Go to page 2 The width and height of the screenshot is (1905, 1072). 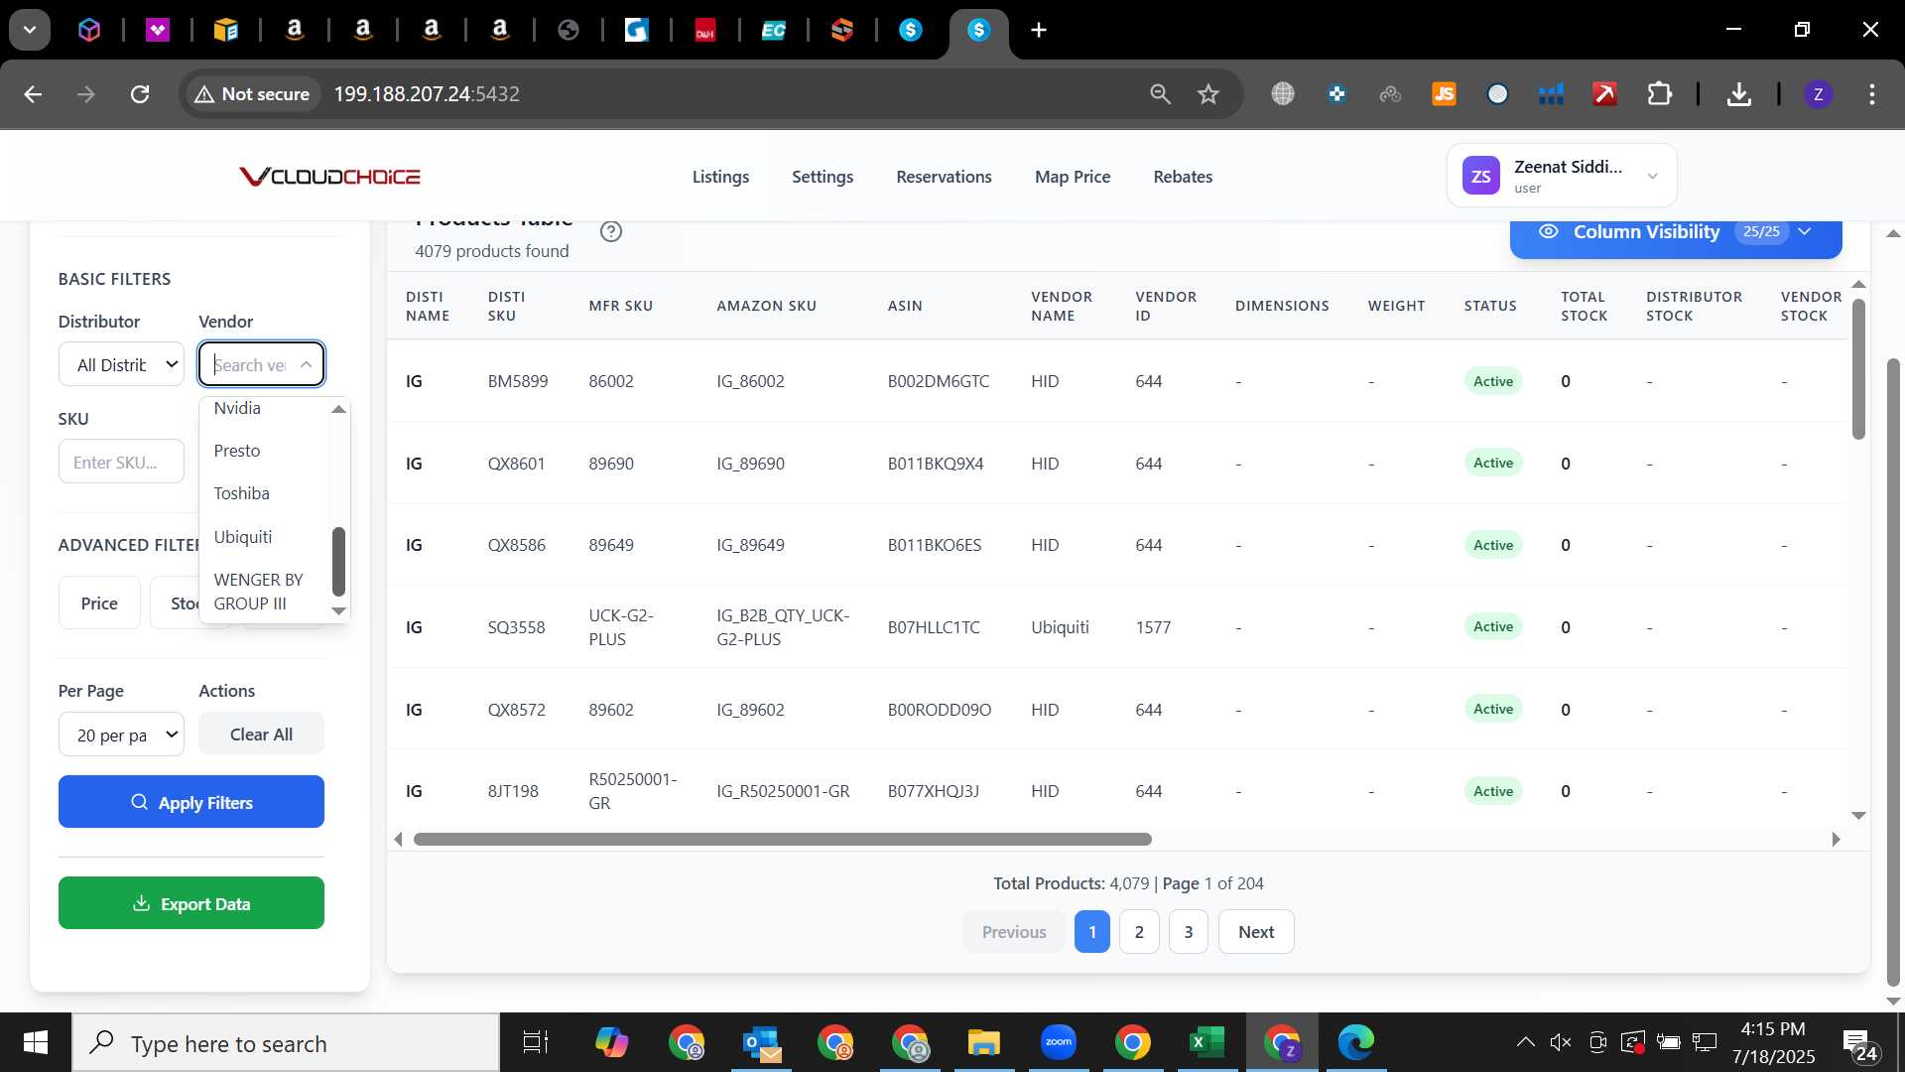click(x=1139, y=932)
